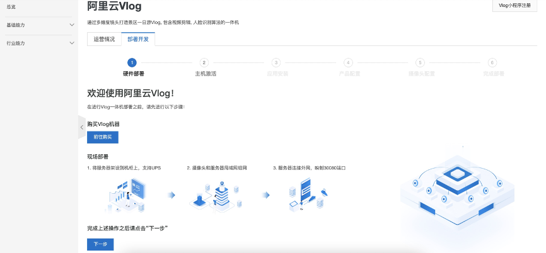Switch to the 运营情况 tab
This screenshot has height=253, width=546.
(x=104, y=39)
